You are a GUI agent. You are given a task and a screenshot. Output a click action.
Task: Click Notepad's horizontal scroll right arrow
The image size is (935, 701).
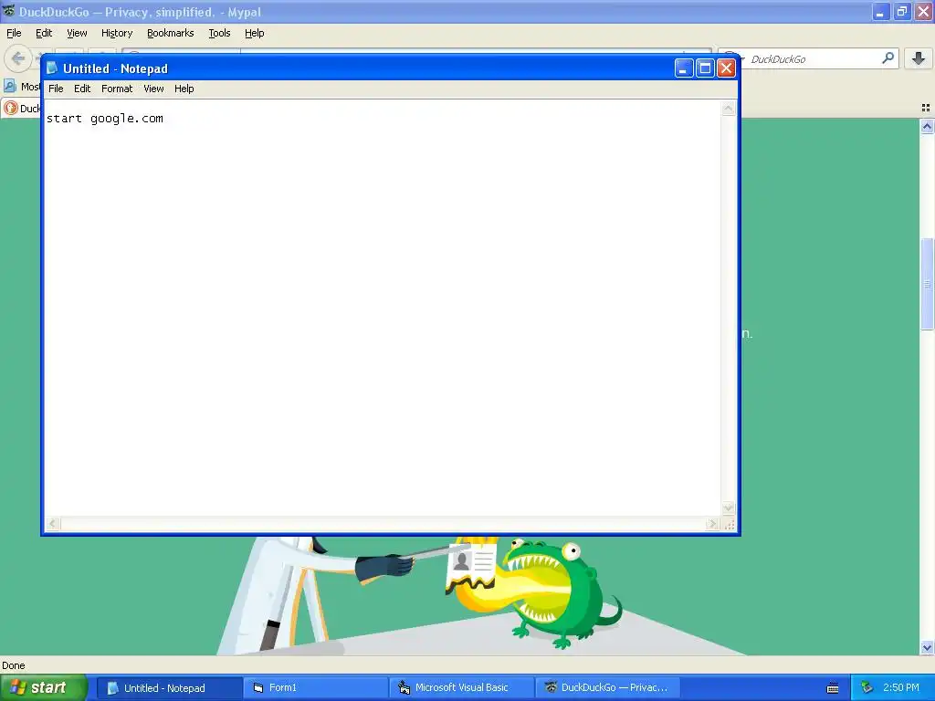712,524
